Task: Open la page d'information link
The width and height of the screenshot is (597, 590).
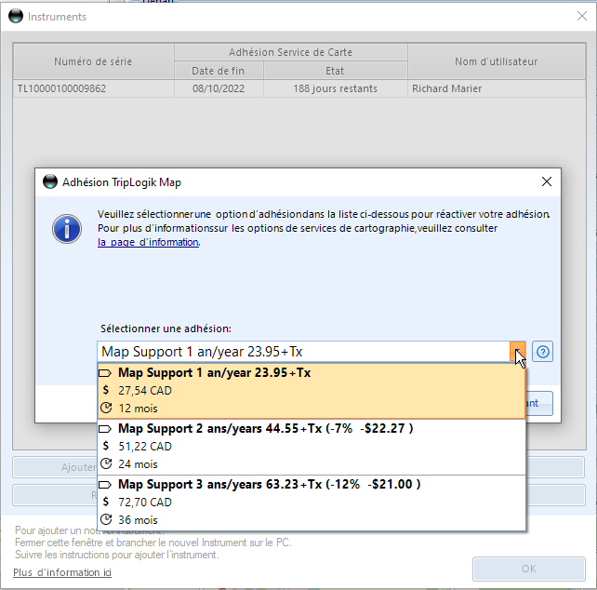Action: tap(149, 242)
